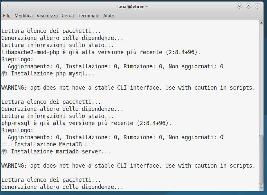The height and width of the screenshot is (195, 267).
Task: Open the File menu
Action: tap(7, 15)
